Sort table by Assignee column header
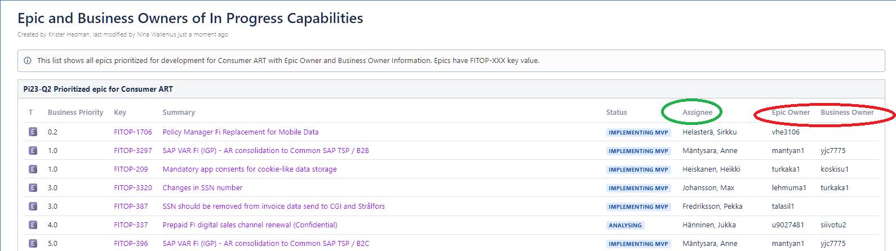The height and width of the screenshot is (251, 896). coord(697,113)
